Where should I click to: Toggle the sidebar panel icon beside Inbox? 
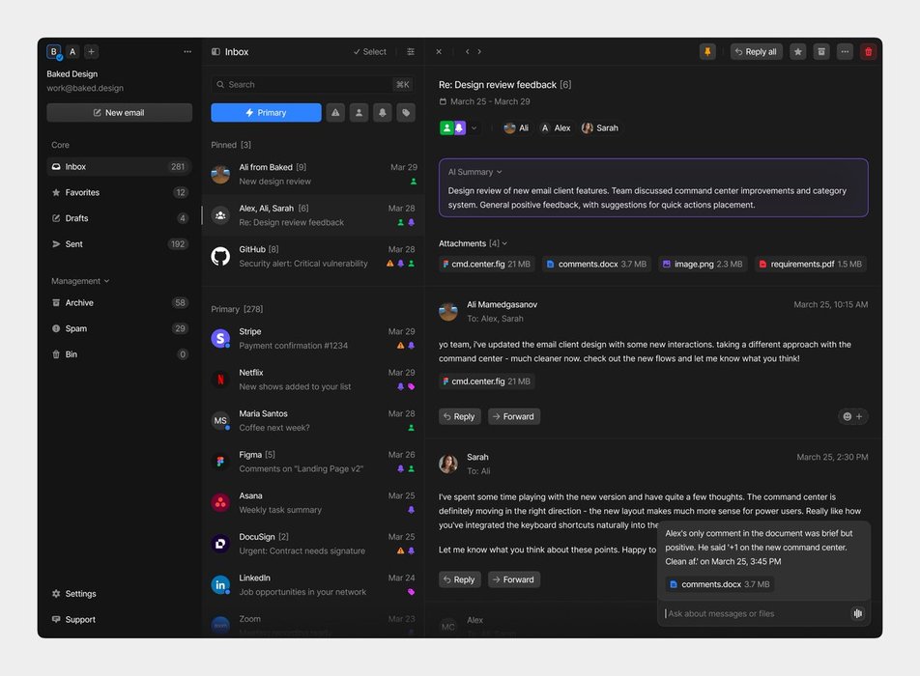click(216, 51)
